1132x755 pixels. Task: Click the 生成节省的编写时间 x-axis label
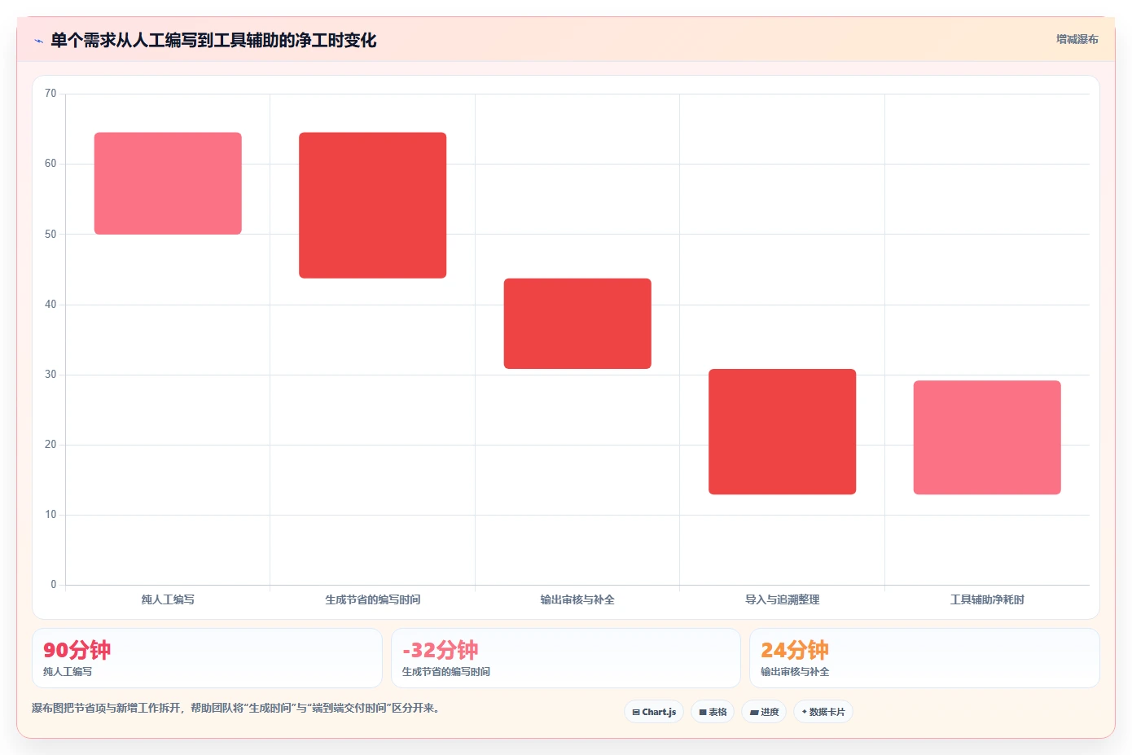click(373, 599)
